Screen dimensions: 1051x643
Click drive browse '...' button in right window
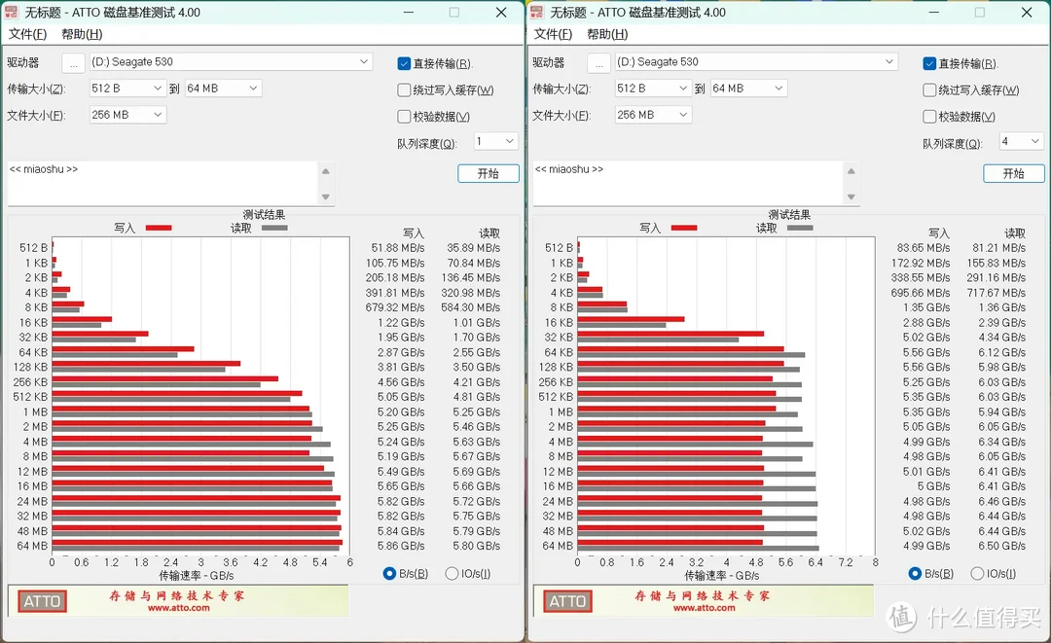(598, 62)
